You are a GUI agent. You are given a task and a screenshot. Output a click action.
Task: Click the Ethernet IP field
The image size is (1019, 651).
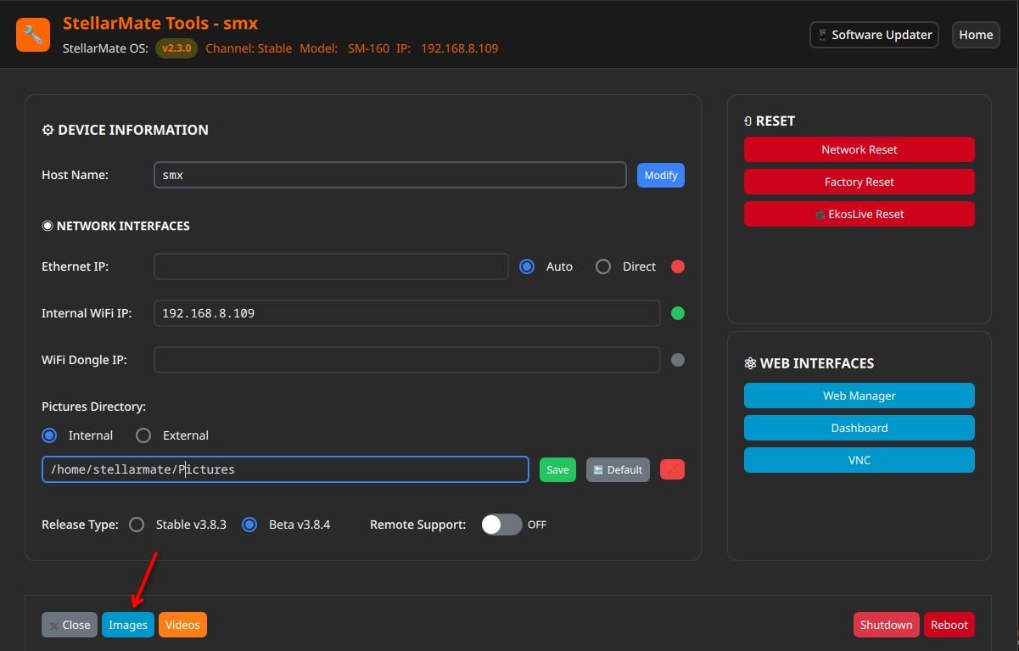(x=331, y=267)
